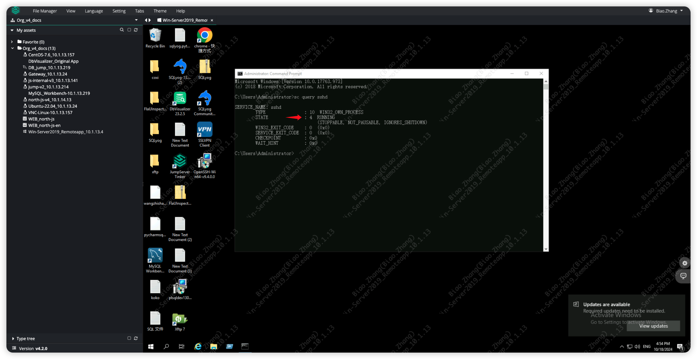Toggle the square icon in Type tree header
The width and height of the screenshot is (697, 359).
point(129,338)
